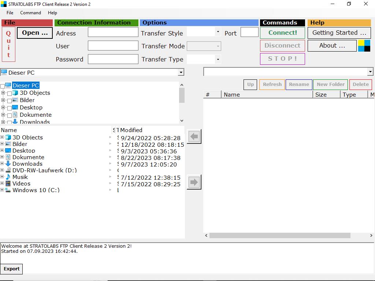Open Getting Started ... help
The height and width of the screenshot is (281, 375).
click(339, 33)
